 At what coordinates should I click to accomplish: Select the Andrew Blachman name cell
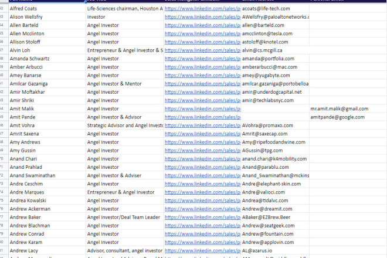coord(47,226)
